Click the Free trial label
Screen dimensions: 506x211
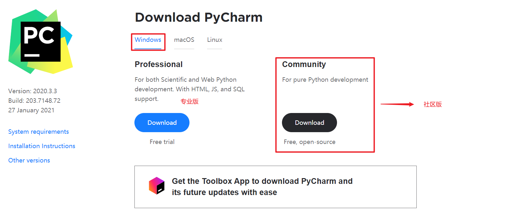(162, 142)
